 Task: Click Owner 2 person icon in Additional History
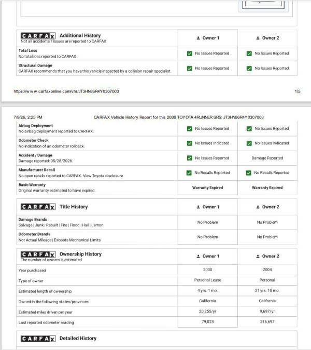pos(258,38)
